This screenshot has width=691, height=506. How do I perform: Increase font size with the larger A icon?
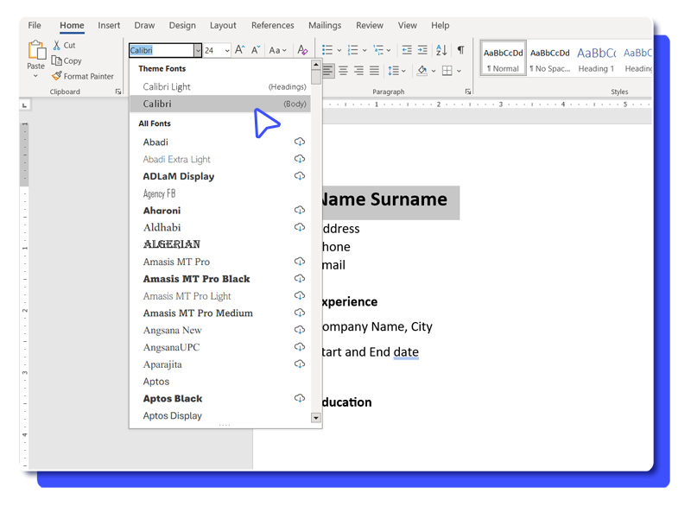click(240, 50)
